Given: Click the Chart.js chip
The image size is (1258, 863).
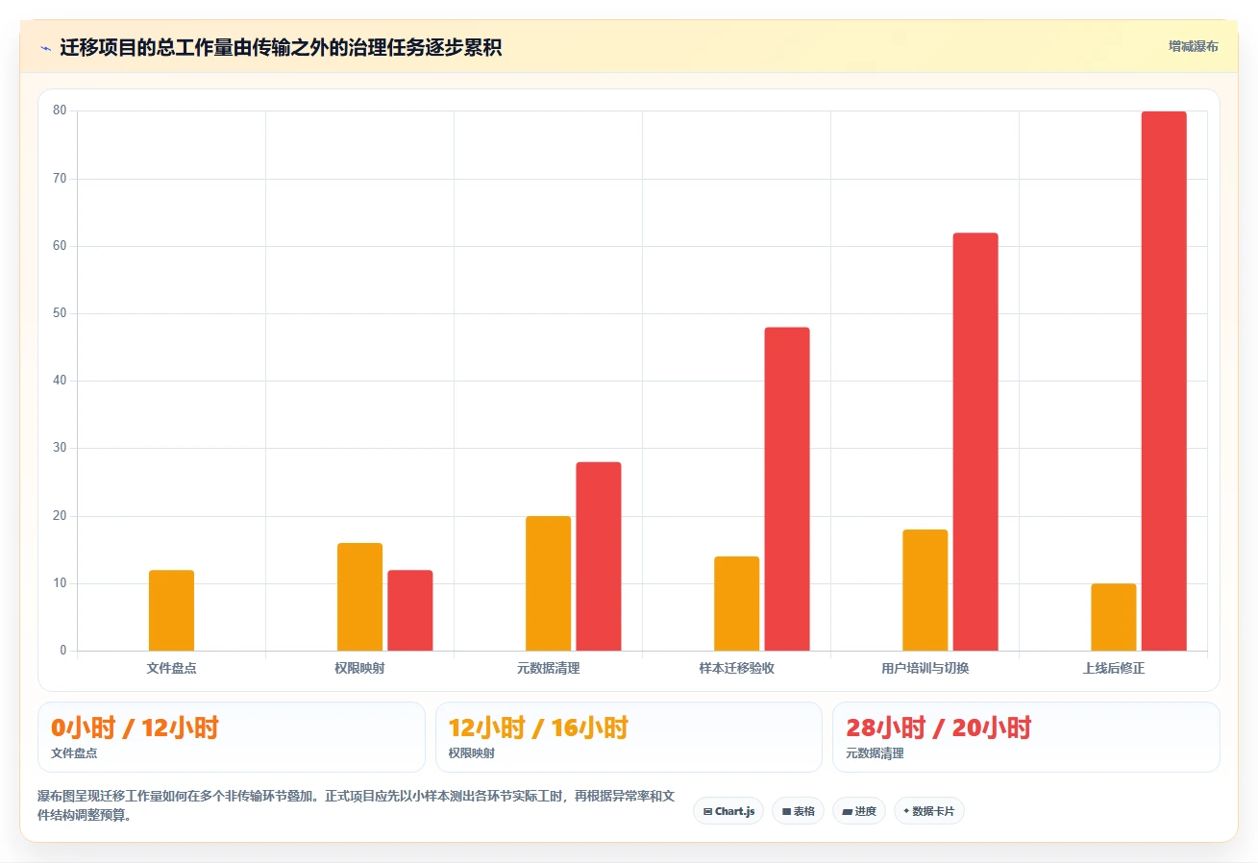Looking at the screenshot, I should pos(728,811).
